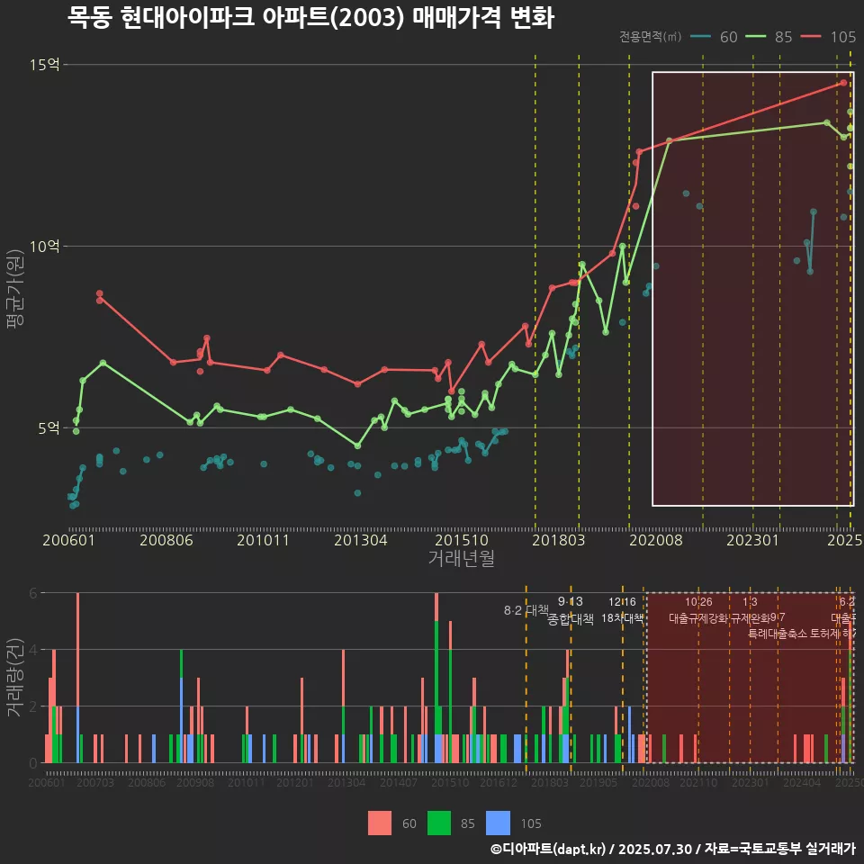Click the '200601' label under the price chart
The image size is (864, 864).
(69, 540)
